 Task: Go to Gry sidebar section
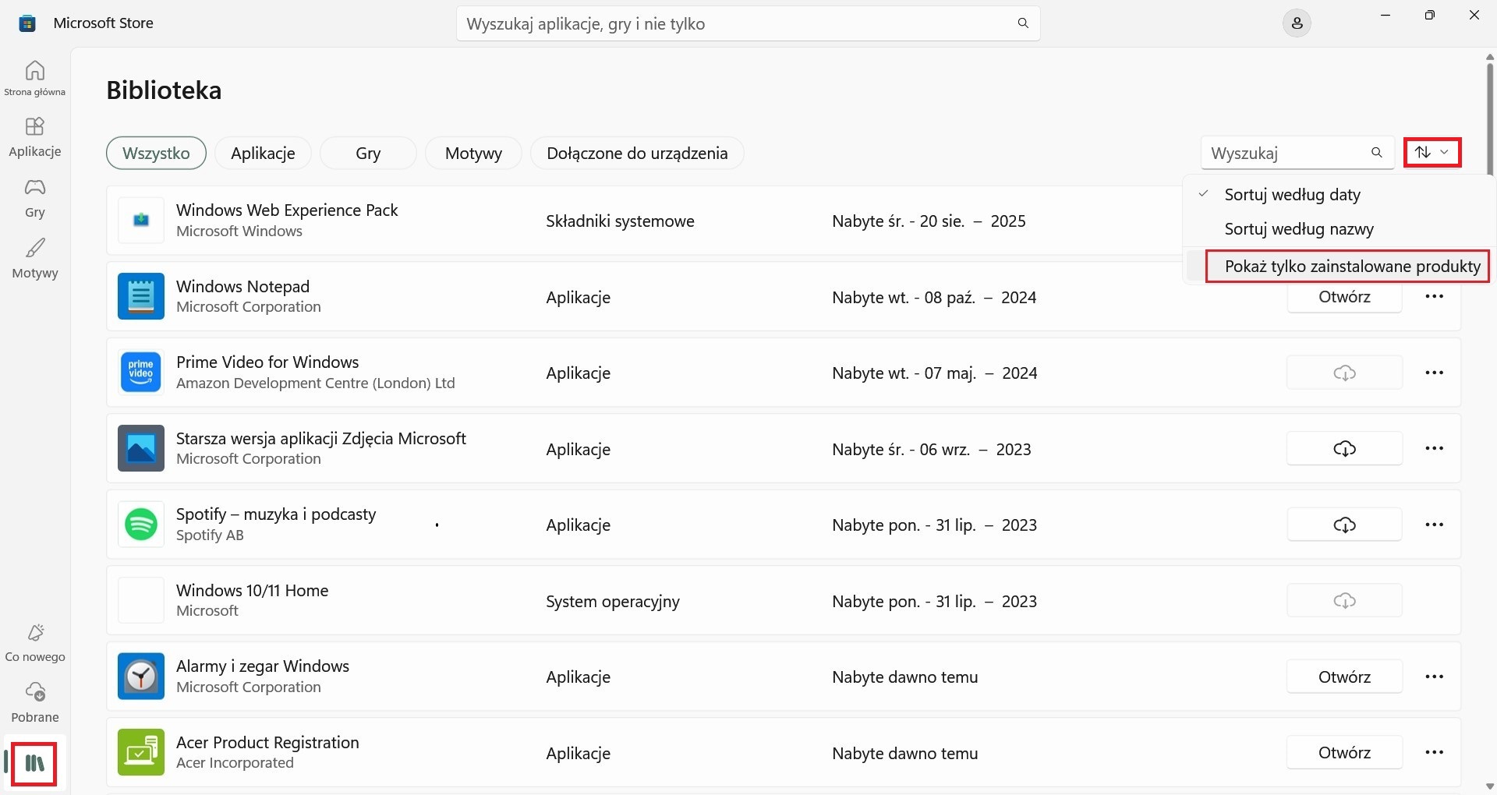click(35, 198)
